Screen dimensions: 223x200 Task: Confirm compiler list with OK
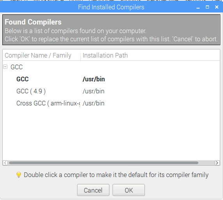129,190
